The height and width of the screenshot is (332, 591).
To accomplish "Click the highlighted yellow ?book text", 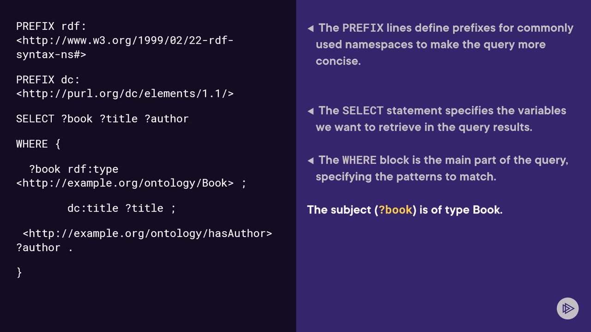I will 395,210.
